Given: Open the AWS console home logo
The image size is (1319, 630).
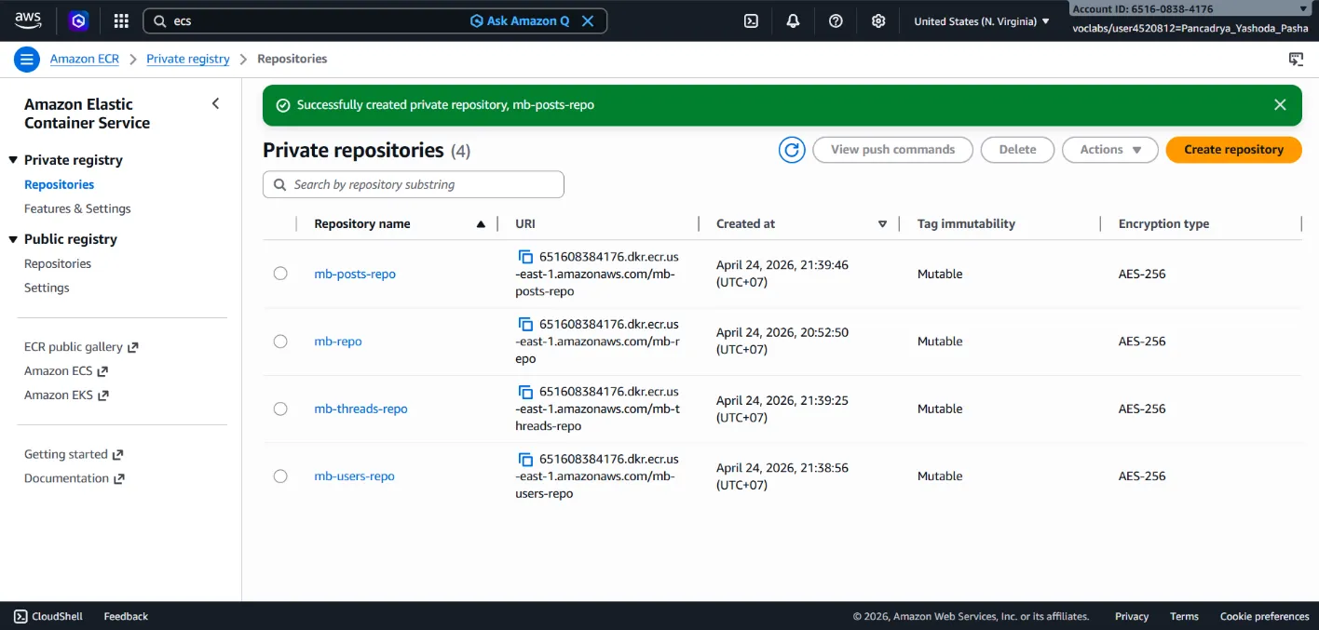Looking at the screenshot, I should 28,20.
